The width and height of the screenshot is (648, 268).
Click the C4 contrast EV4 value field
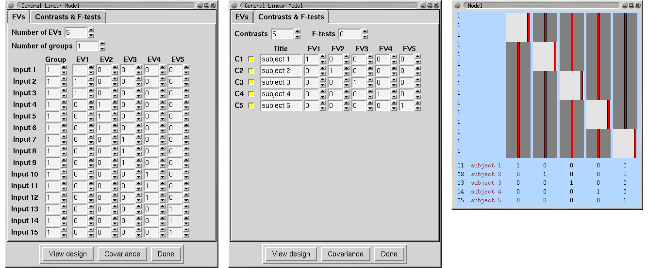pyautogui.click(x=382, y=94)
